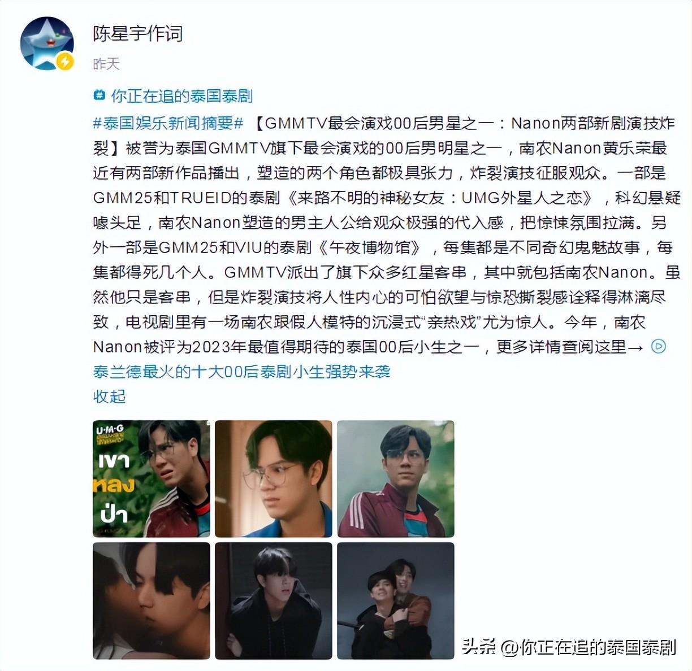Click the video play icon after 查阅这里
The width and height of the screenshot is (692, 671).
(x=659, y=346)
